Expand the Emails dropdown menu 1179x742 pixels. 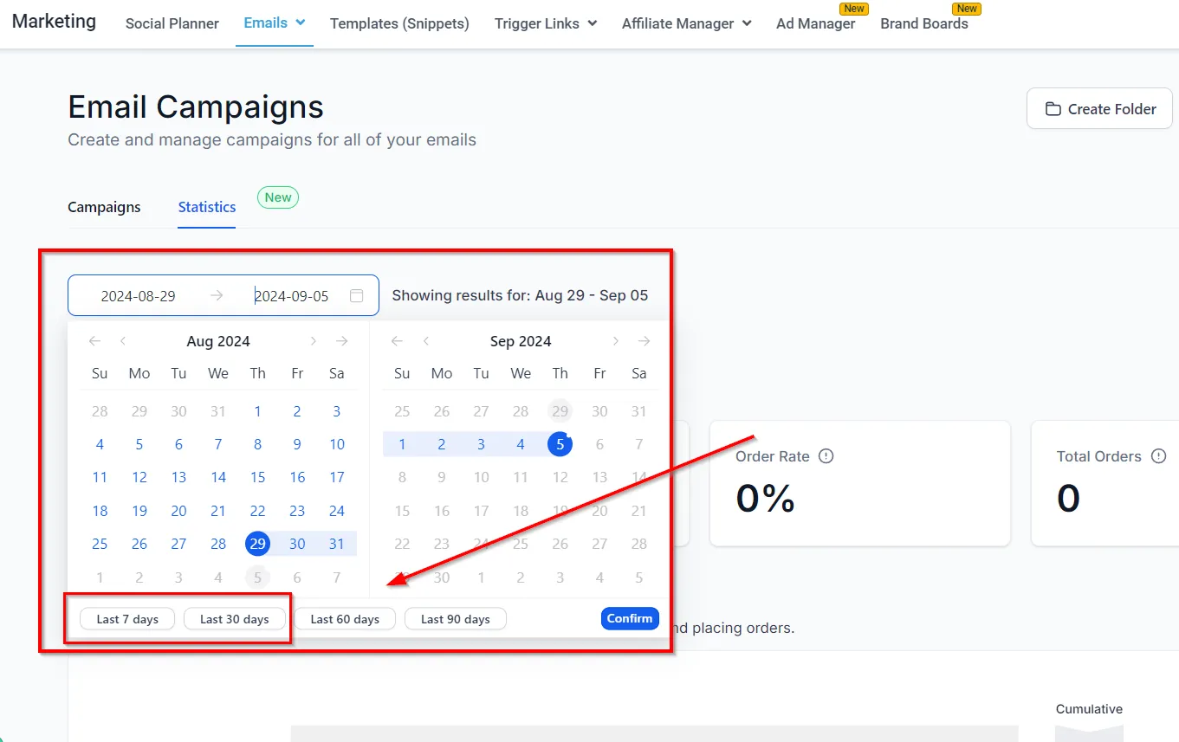[x=301, y=23]
